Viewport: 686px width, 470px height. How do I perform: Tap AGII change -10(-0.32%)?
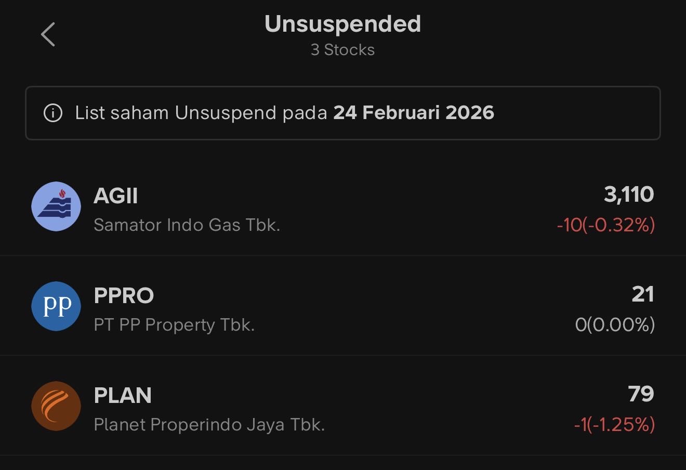click(605, 225)
